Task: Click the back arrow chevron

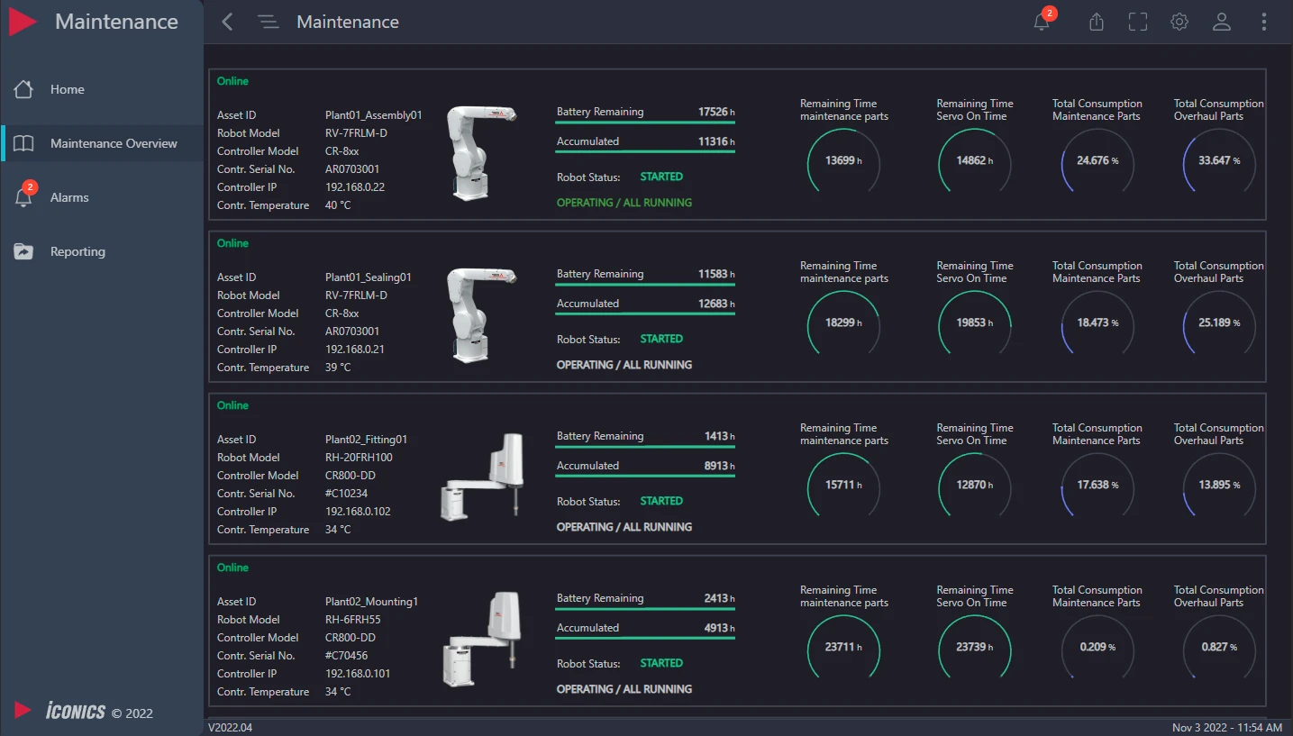Action: tap(227, 23)
